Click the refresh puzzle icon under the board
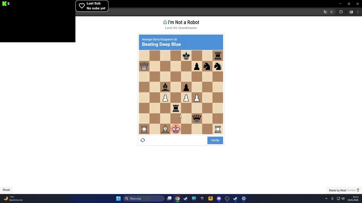The image size is (362, 203). coord(143,140)
